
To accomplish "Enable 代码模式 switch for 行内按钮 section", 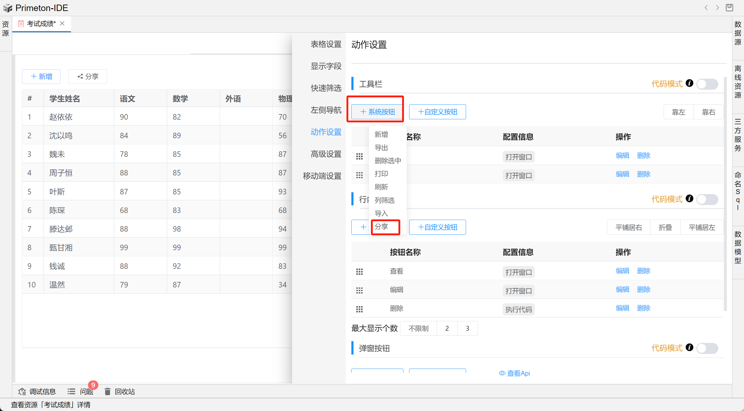I will click(x=707, y=199).
